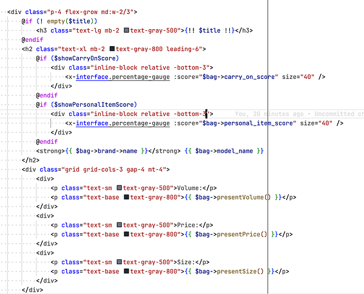Viewport: 364px width, 294px height.
Task: Click 'percentage-gauge' on the carry_on_score line
Action: [141, 77]
